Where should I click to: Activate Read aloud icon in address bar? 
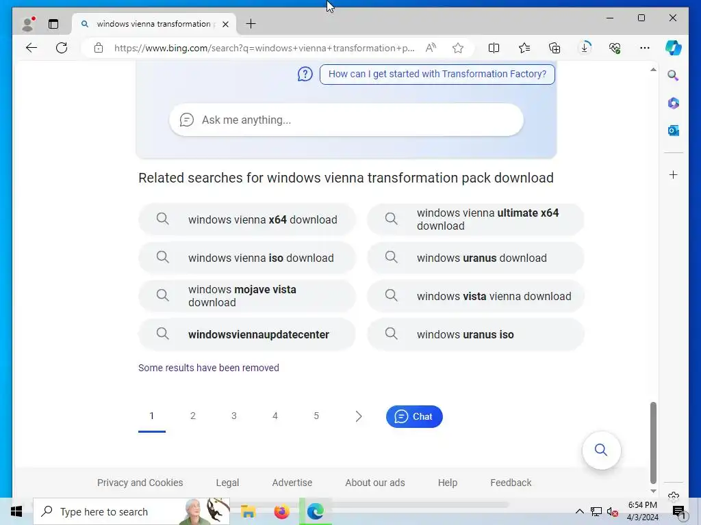pyautogui.click(x=431, y=48)
